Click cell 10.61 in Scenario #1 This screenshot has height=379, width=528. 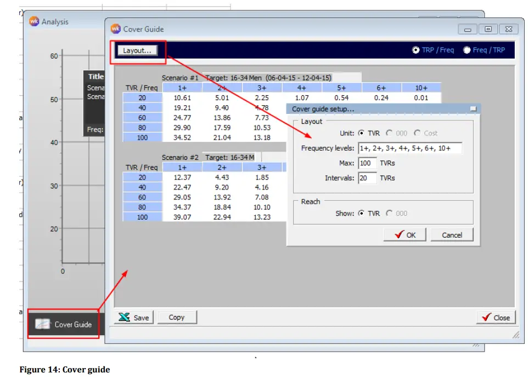182,98
